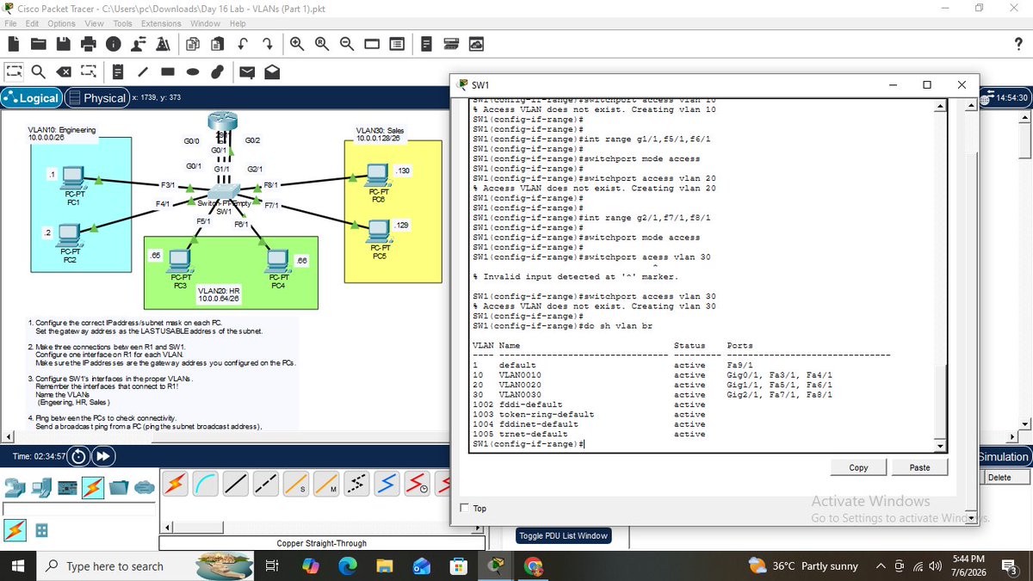Choose the Draw Rectangle tool

tap(169, 71)
